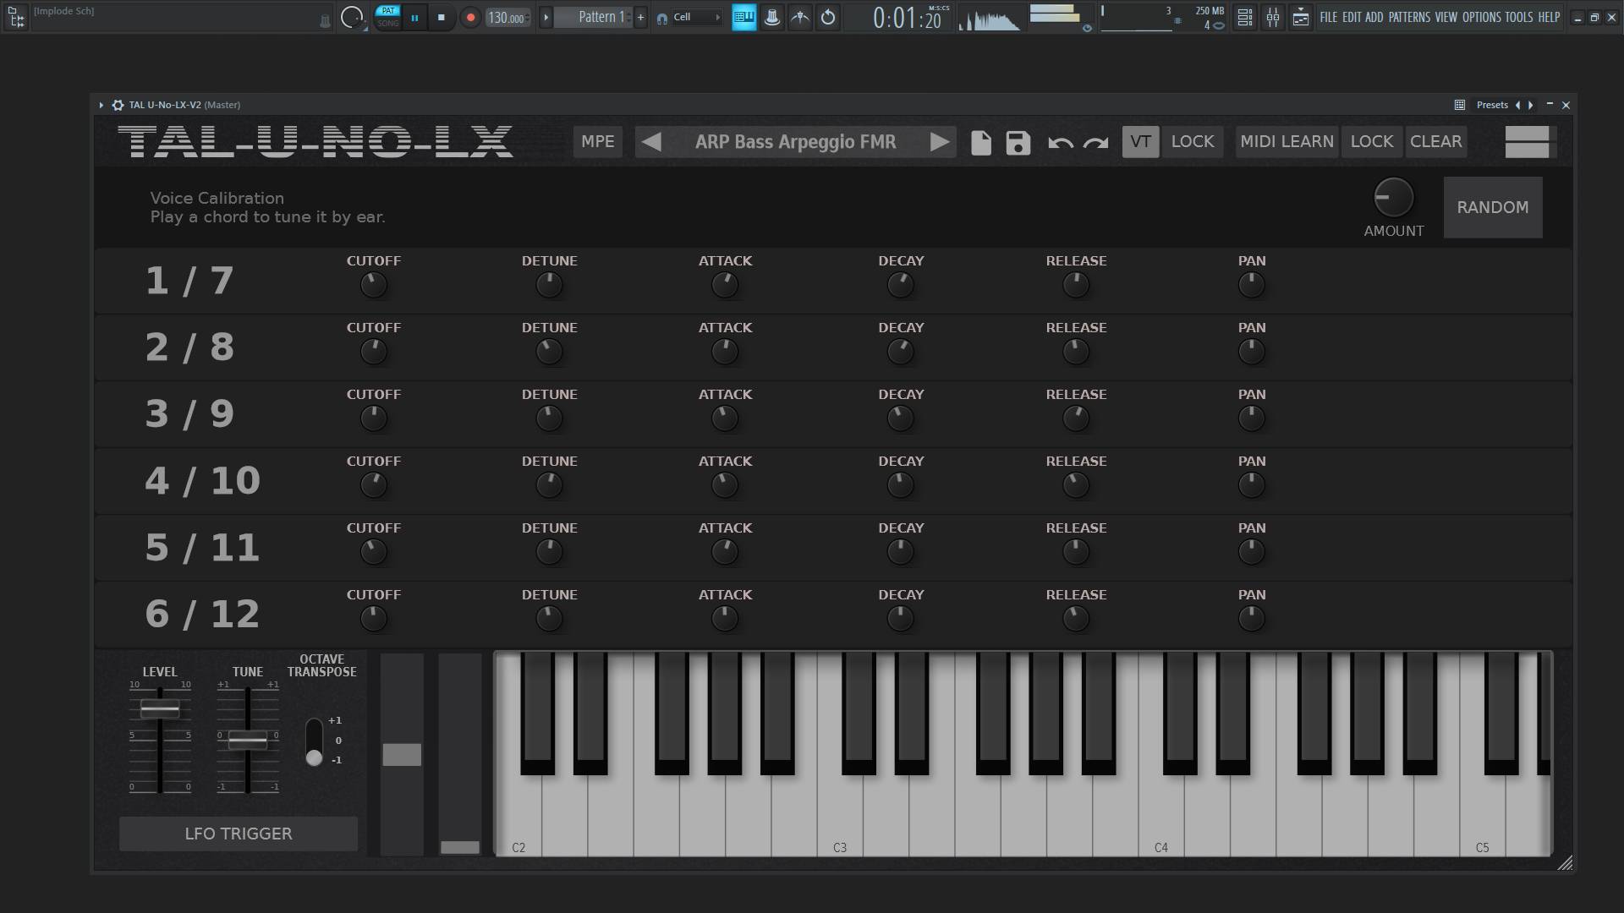This screenshot has width=1624, height=913.
Task: Open the VIEW menu
Action: [1446, 17]
